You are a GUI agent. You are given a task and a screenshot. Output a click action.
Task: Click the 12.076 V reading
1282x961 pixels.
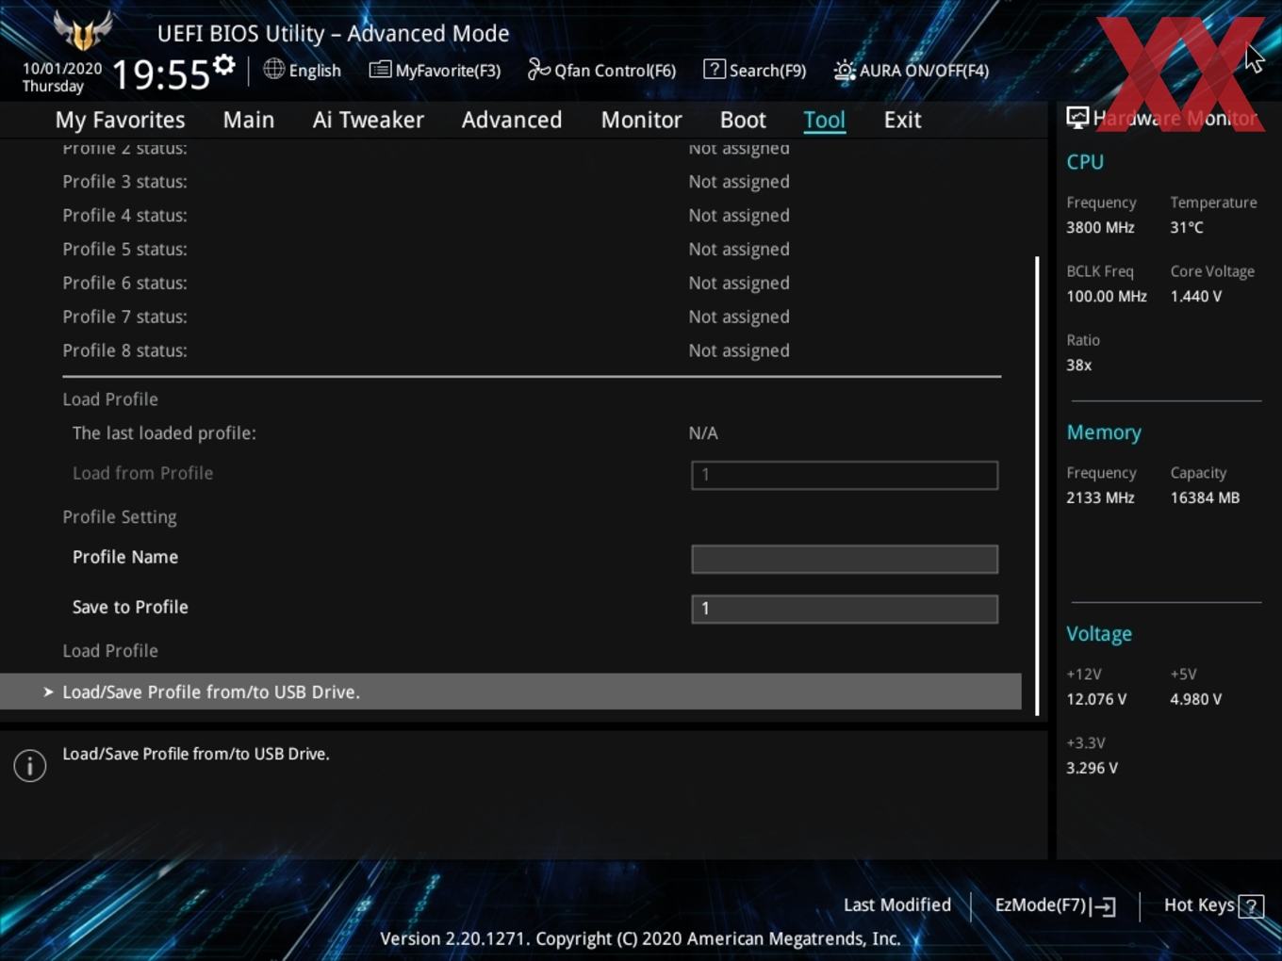pos(1096,699)
